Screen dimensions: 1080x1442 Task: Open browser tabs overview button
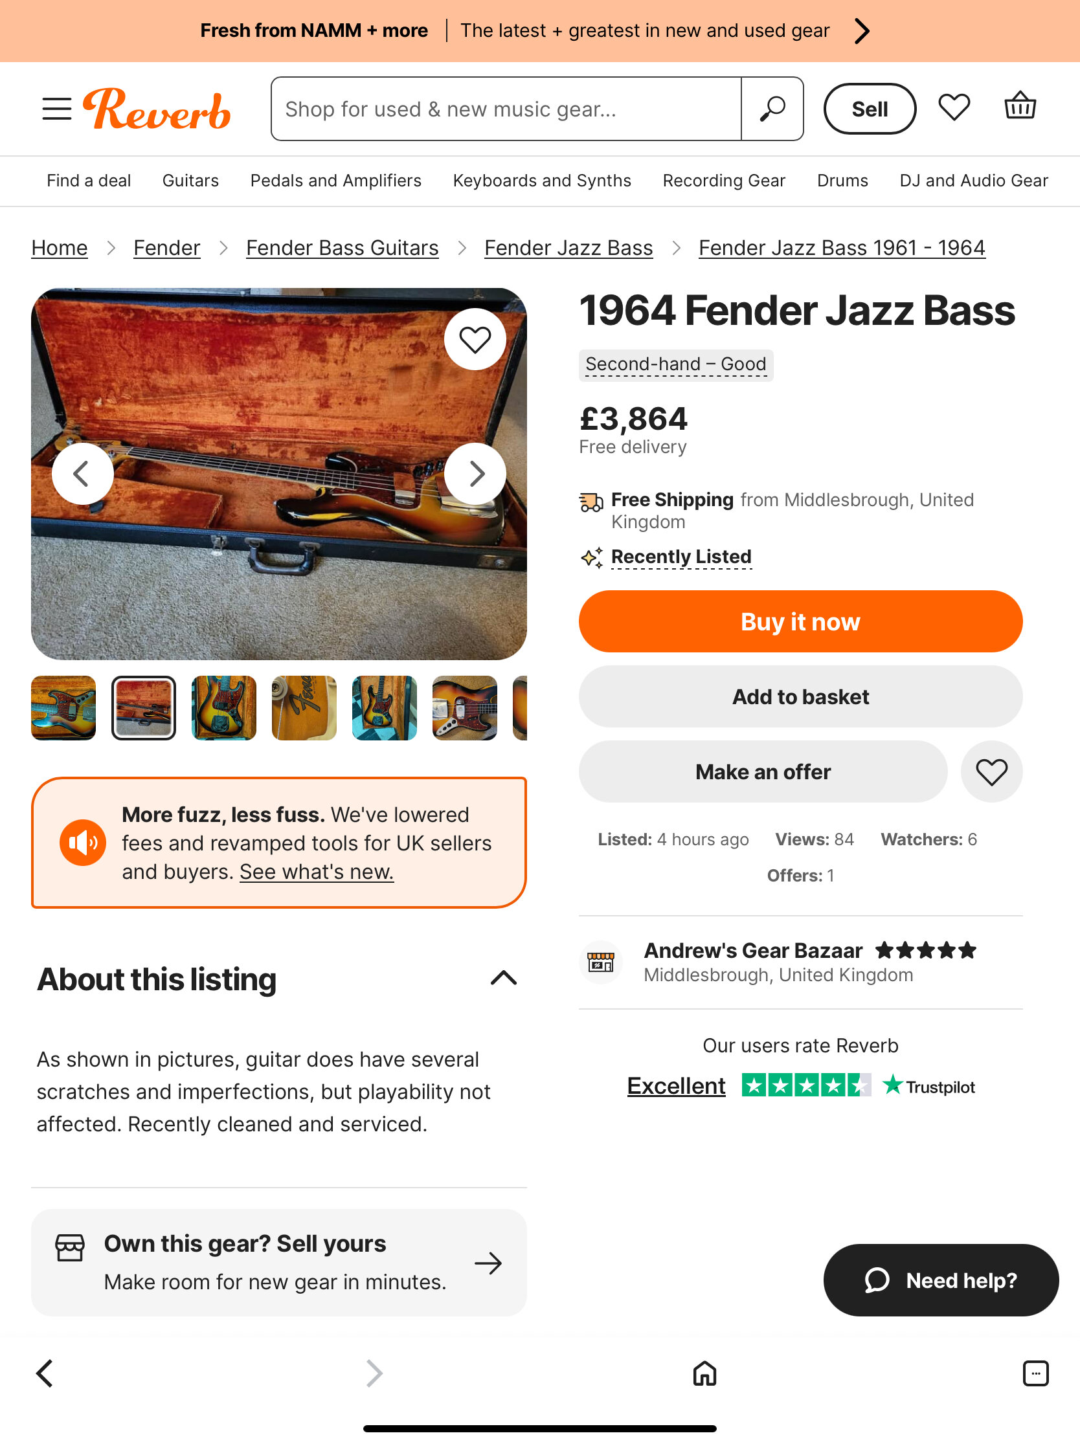pyautogui.click(x=1035, y=1373)
